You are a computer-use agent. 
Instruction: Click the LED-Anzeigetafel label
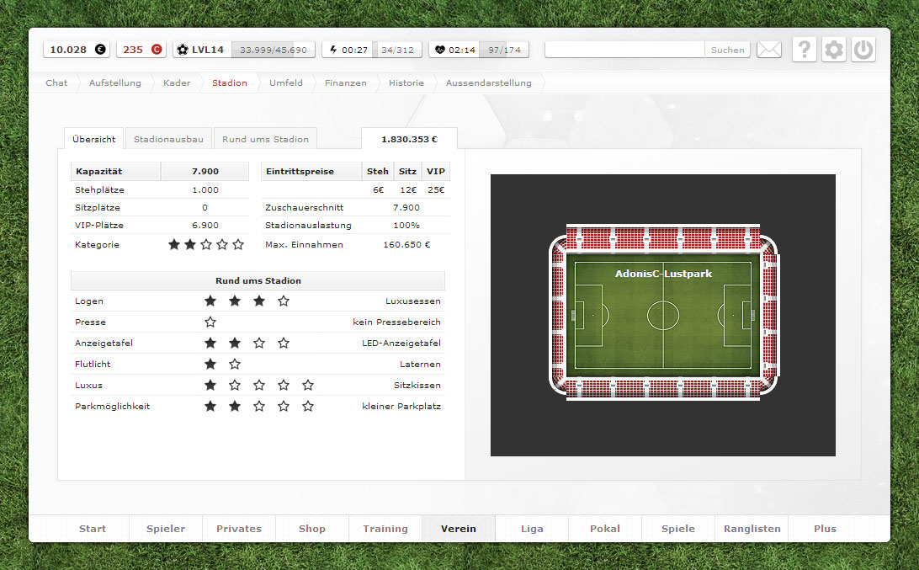click(401, 343)
